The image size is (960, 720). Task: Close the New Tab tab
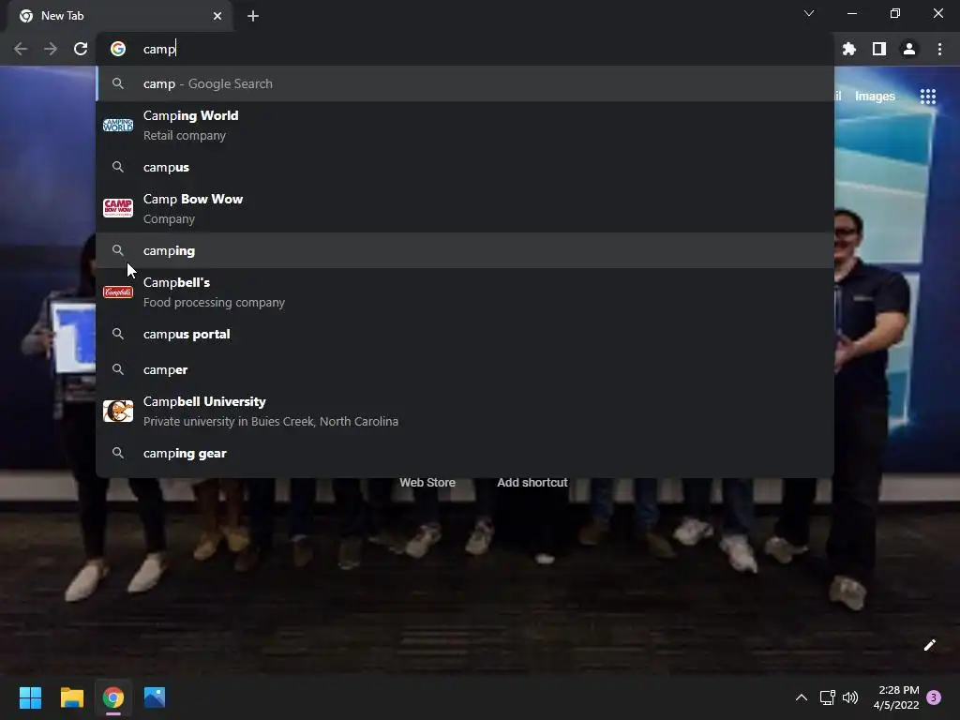point(217,16)
